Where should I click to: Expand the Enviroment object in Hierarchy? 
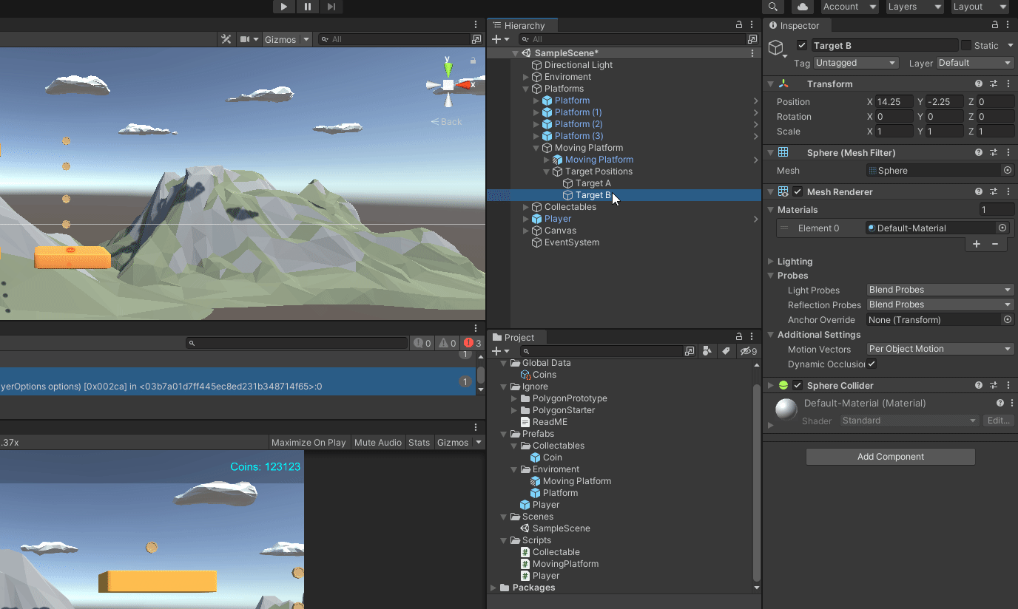tap(526, 77)
